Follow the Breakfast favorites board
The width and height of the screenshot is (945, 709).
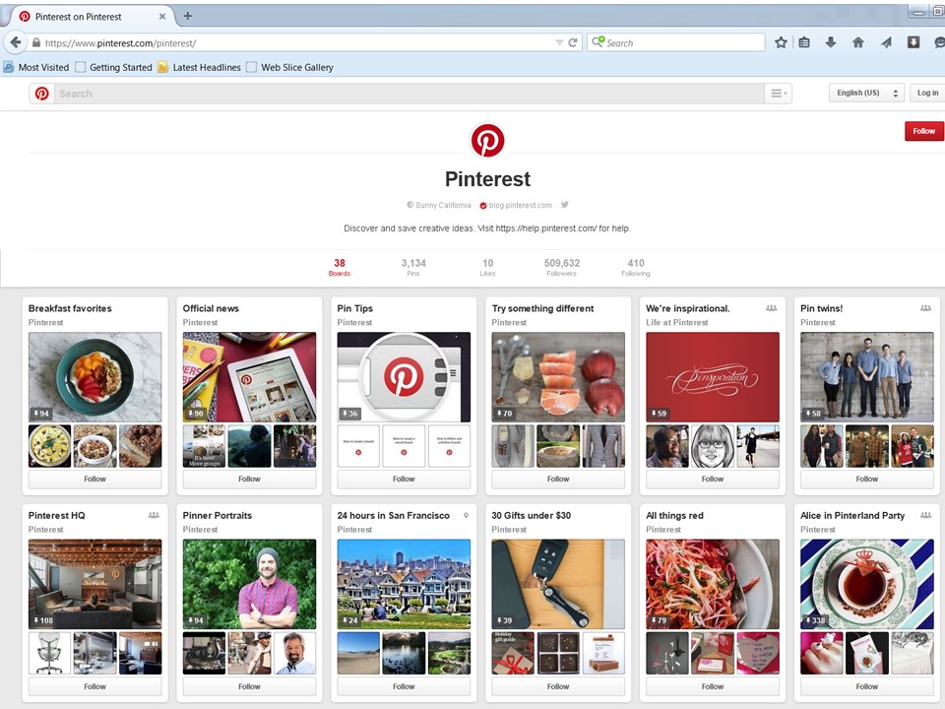point(94,479)
